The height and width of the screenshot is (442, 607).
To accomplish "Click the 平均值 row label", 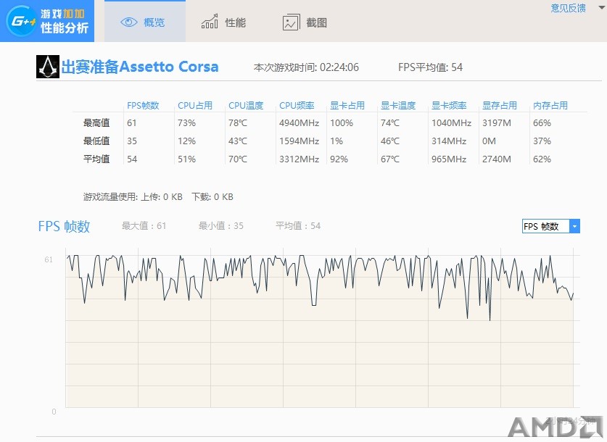I will pos(96,159).
